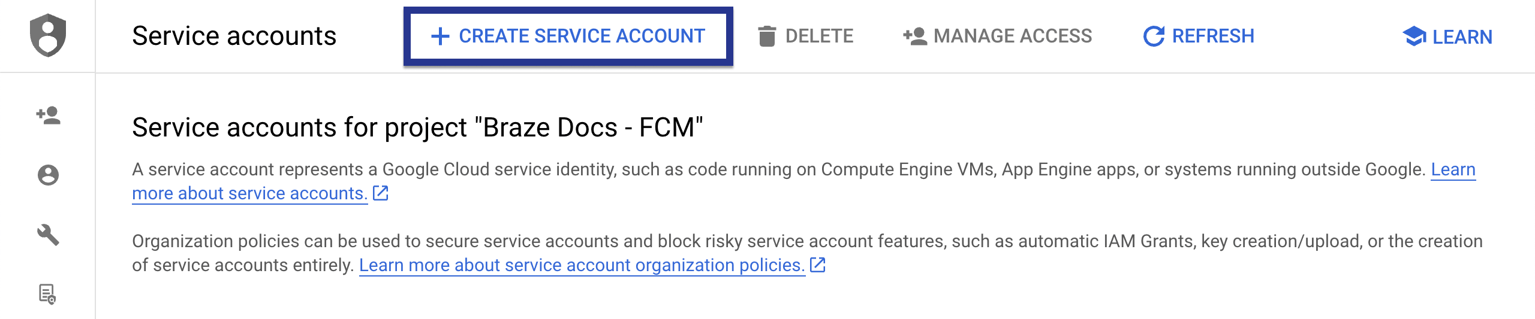Click the 'Service accounts' page title

pos(234,37)
